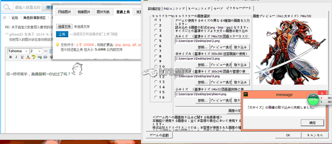This screenshot has width=332, height=144.
Task: Click the font color icon
Action: pos(28,57)
